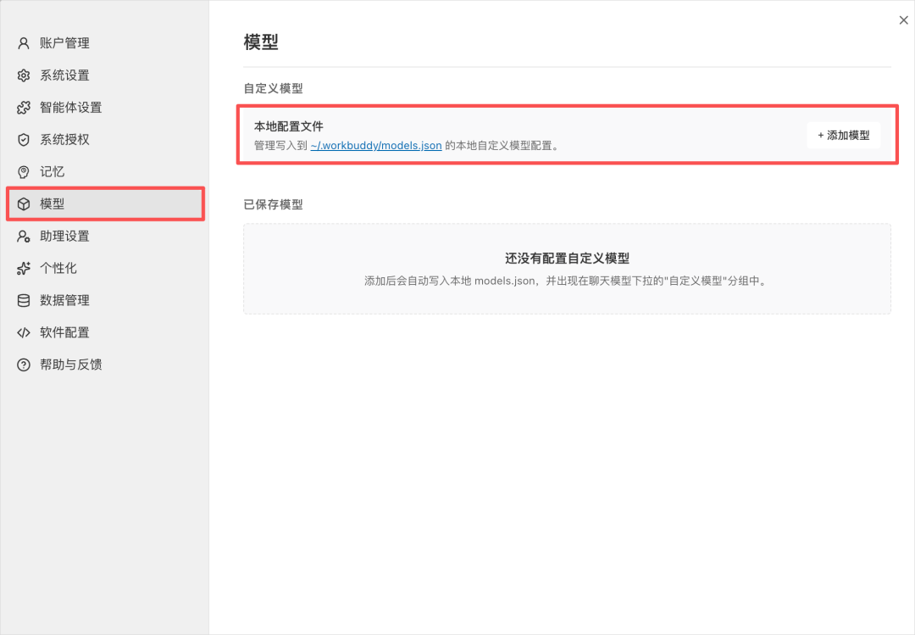The image size is (915, 635).
Task: Go to 系统设置 in the sidebar
Action: coord(105,75)
